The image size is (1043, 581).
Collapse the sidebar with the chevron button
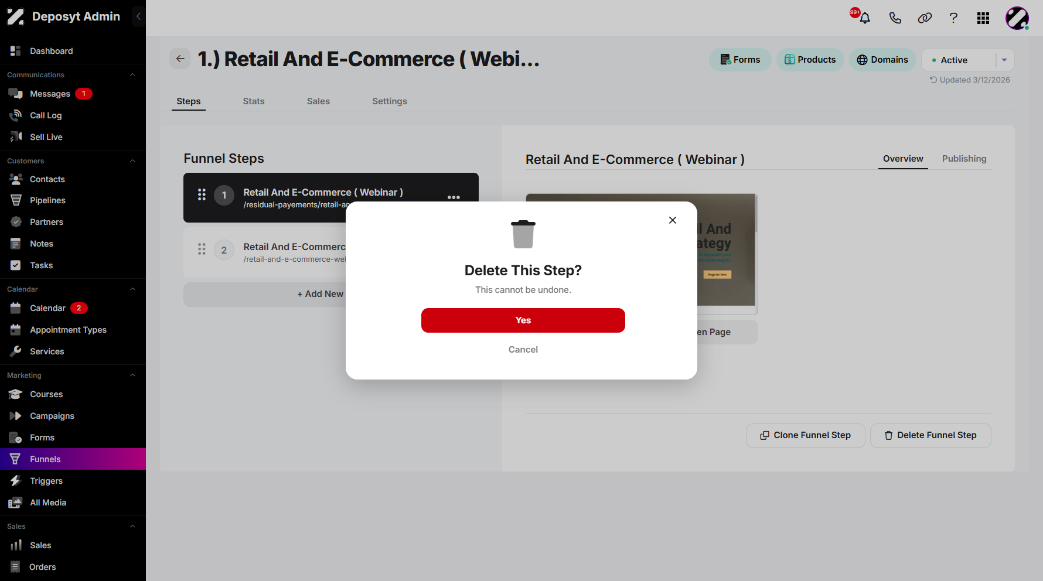pyautogui.click(x=139, y=16)
